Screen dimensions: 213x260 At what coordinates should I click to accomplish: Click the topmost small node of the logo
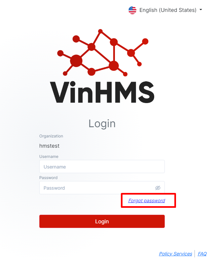(x=100, y=31)
